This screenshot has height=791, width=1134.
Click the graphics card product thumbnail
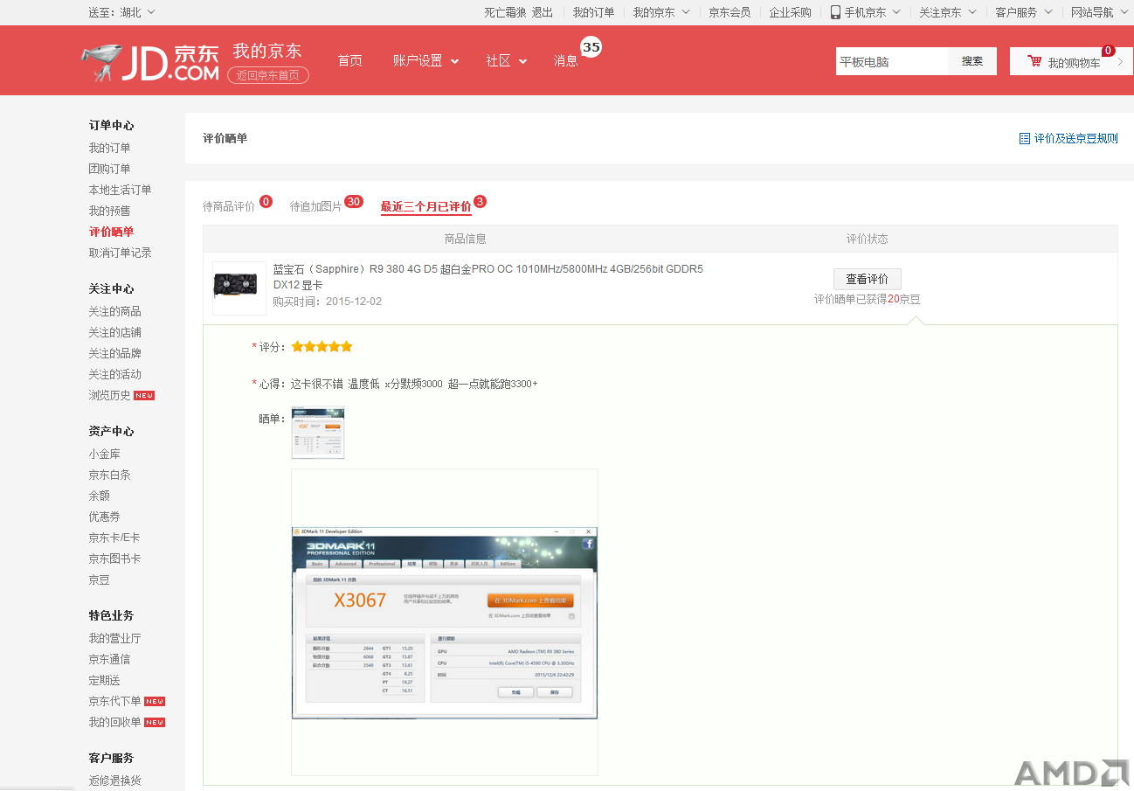point(239,288)
